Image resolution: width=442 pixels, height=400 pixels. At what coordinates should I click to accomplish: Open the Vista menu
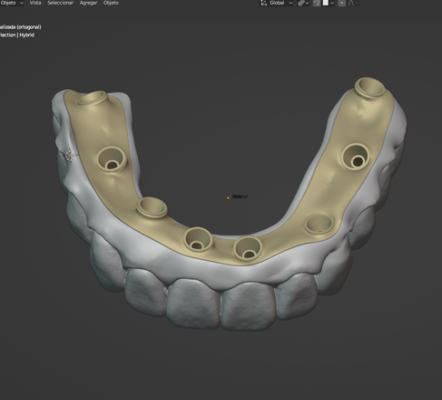tap(35, 3)
